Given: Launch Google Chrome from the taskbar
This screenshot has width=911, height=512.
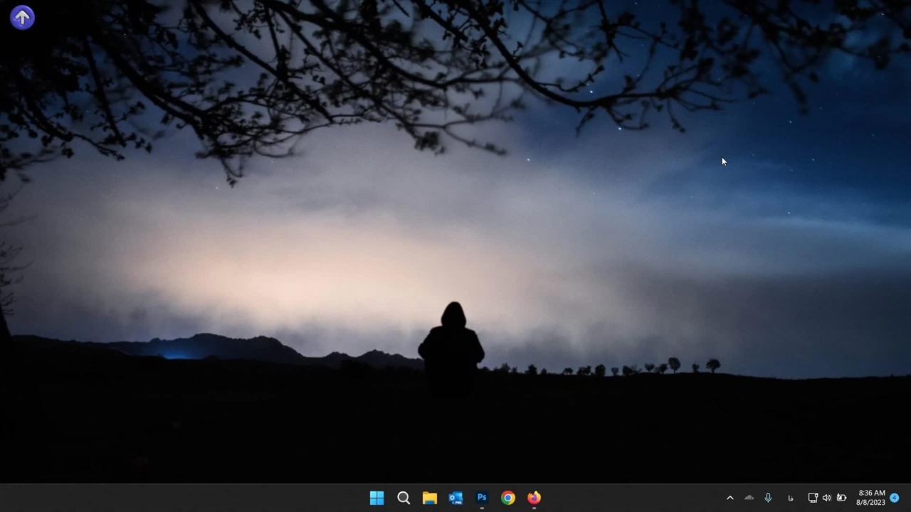Looking at the screenshot, I should point(507,498).
